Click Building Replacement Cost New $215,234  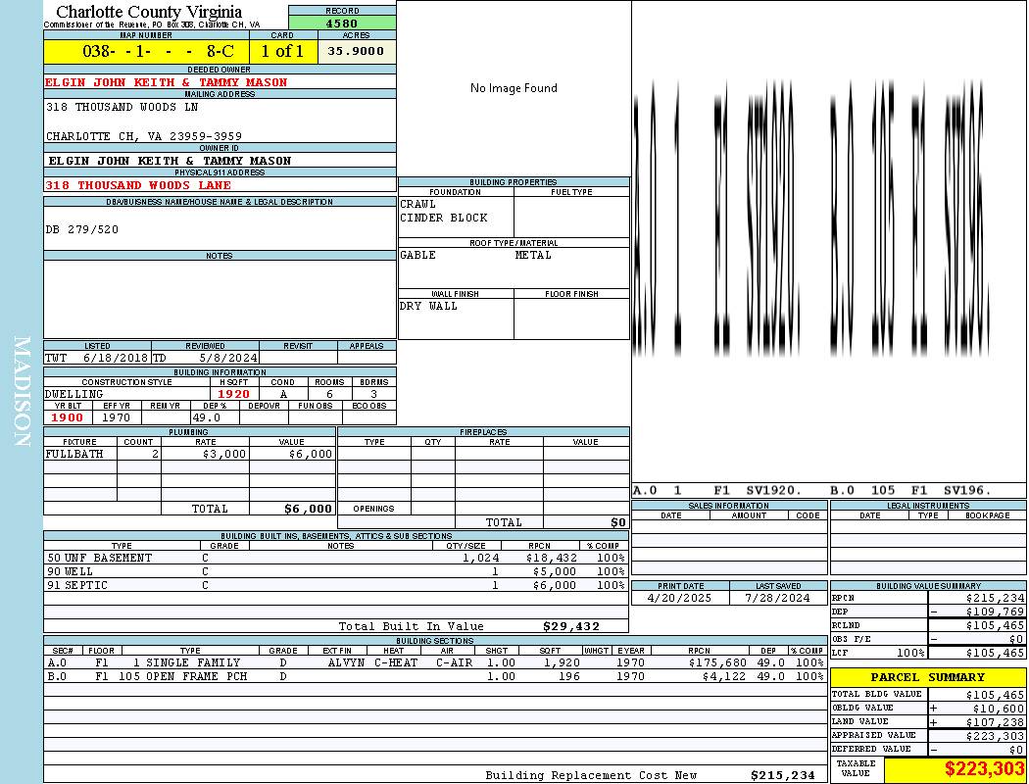(x=783, y=775)
